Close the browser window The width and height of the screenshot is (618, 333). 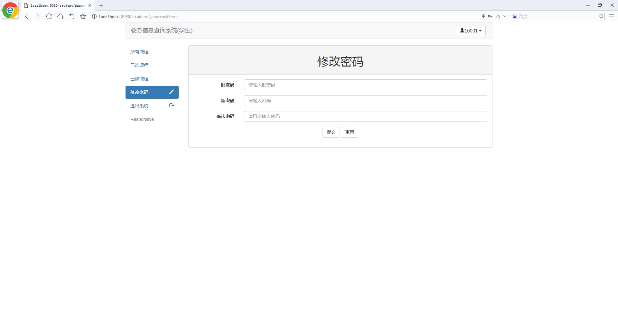click(612, 5)
